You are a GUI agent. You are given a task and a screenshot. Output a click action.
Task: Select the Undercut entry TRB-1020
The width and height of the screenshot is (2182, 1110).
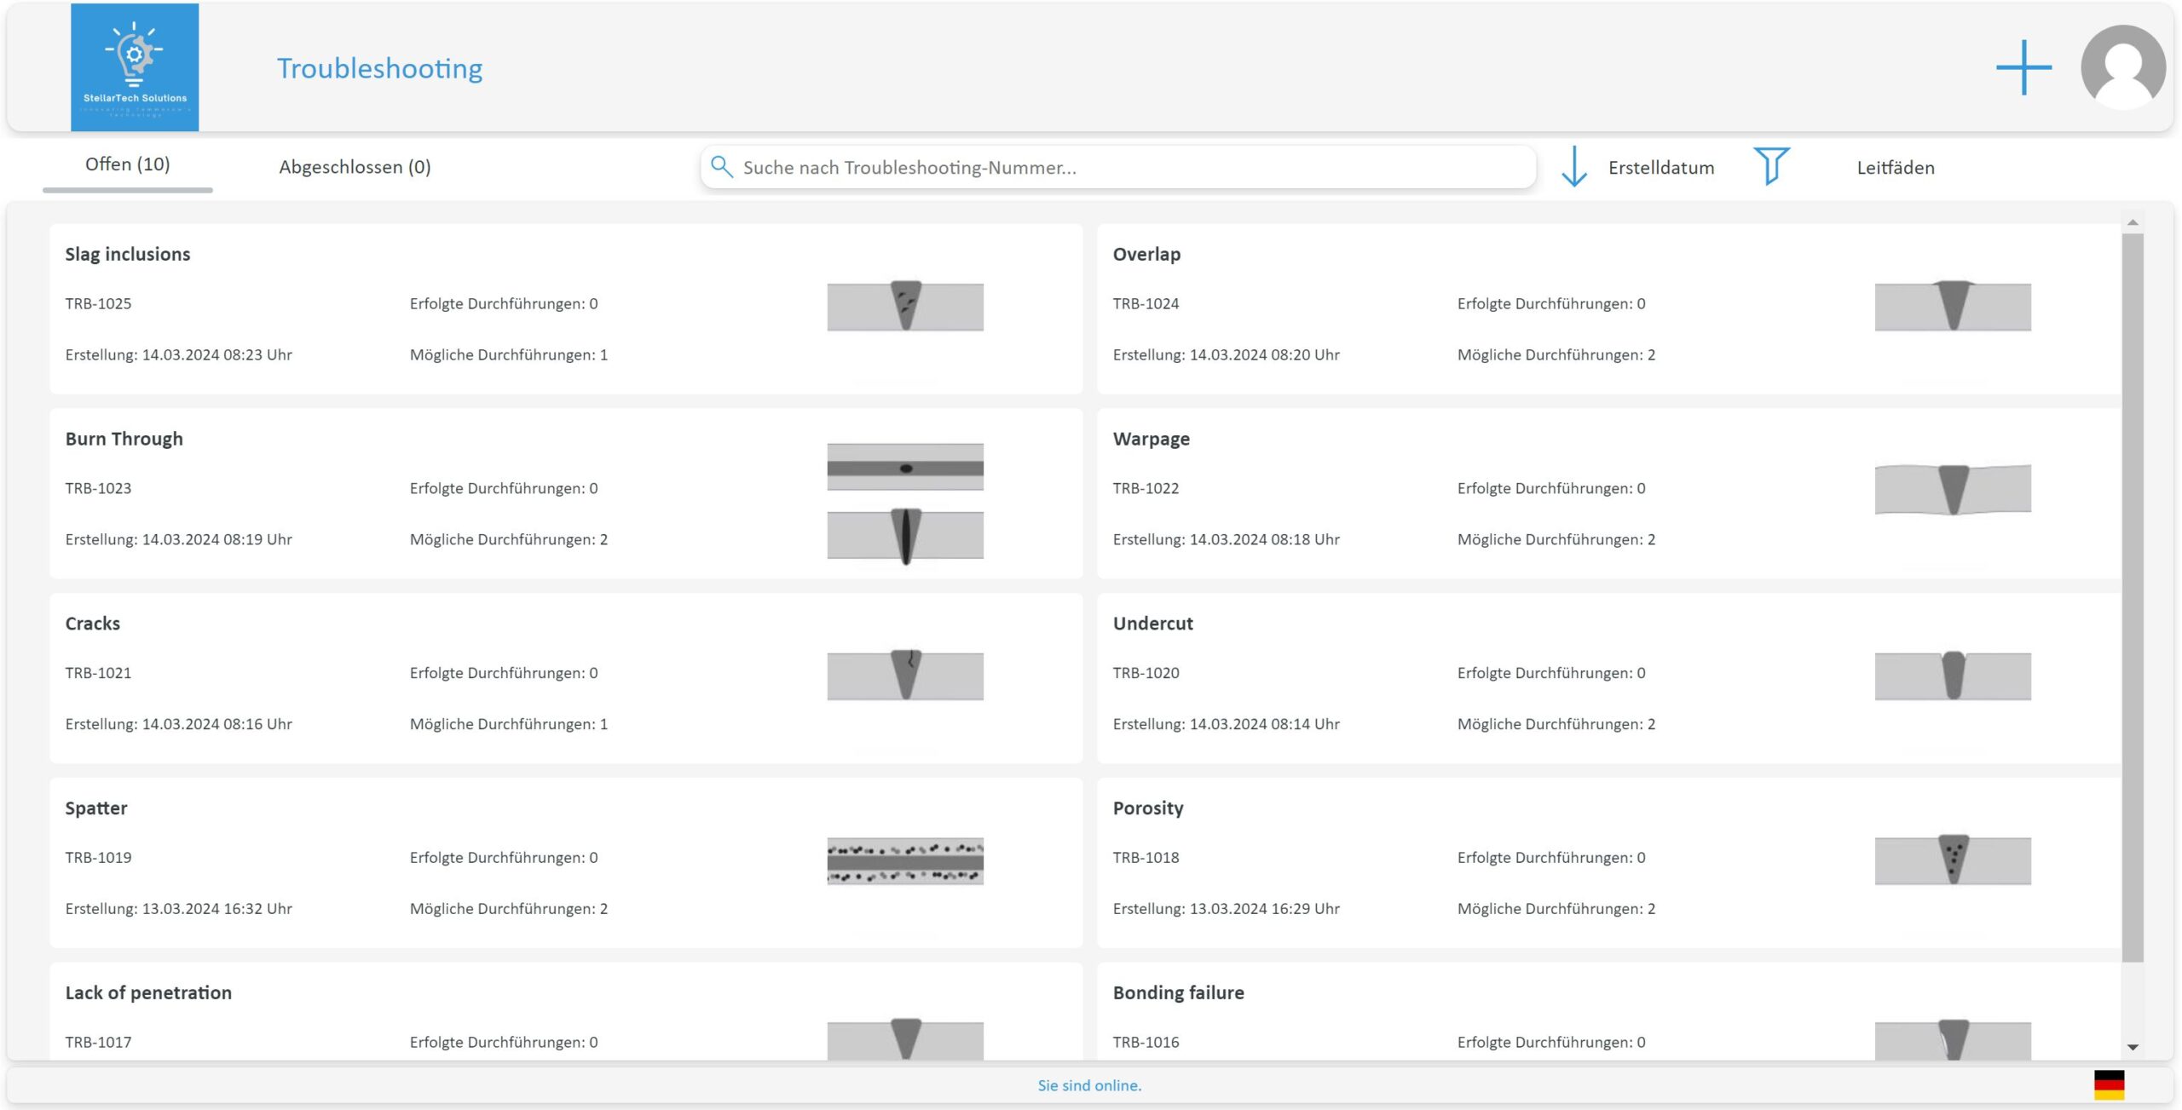pyautogui.click(x=1609, y=678)
